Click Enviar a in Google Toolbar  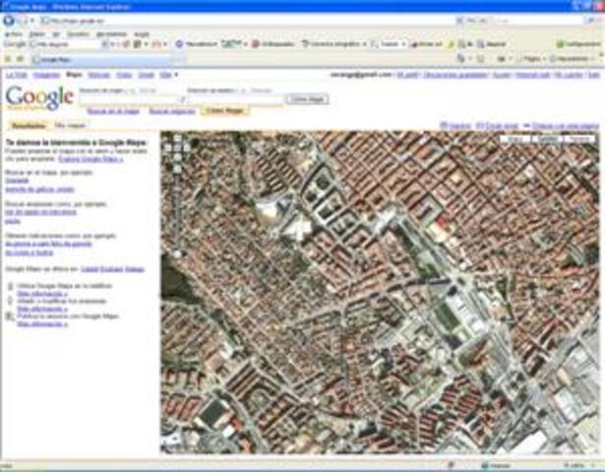pos(426,44)
